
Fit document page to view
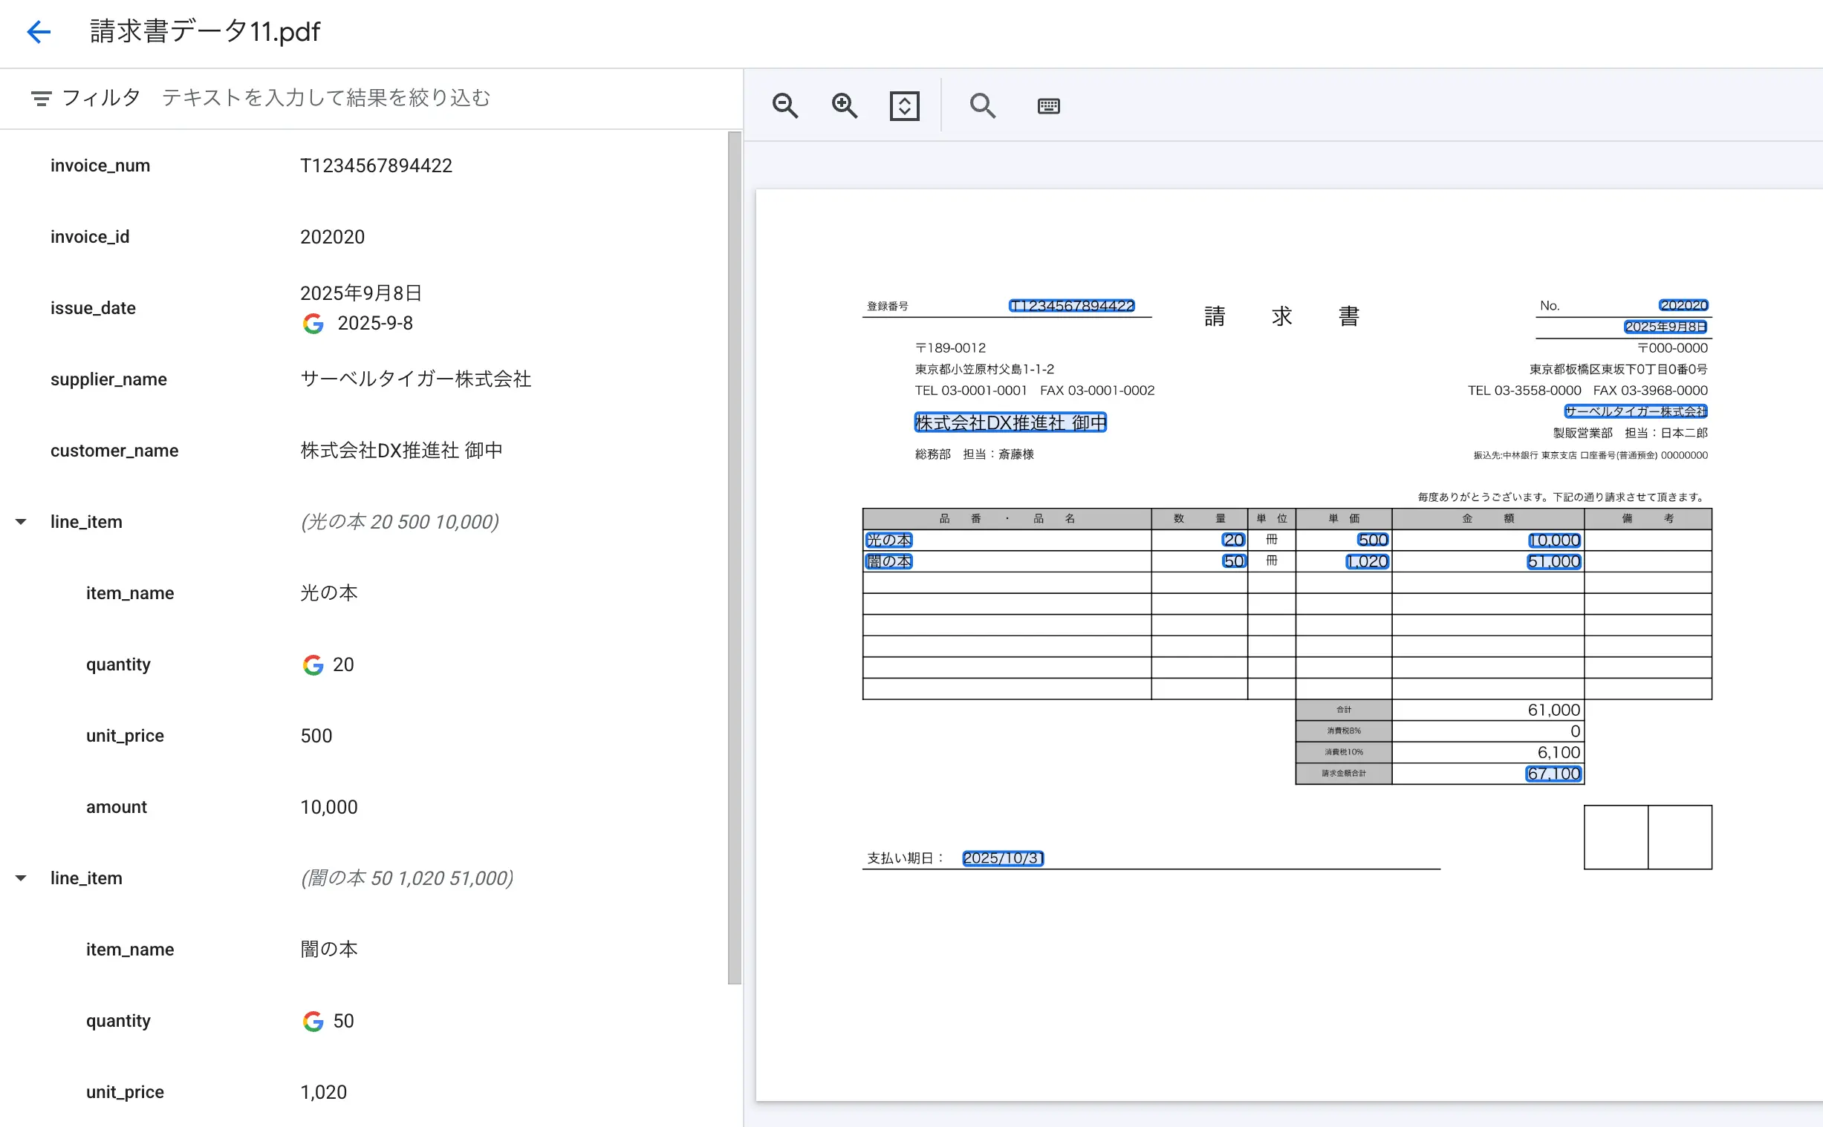903,106
